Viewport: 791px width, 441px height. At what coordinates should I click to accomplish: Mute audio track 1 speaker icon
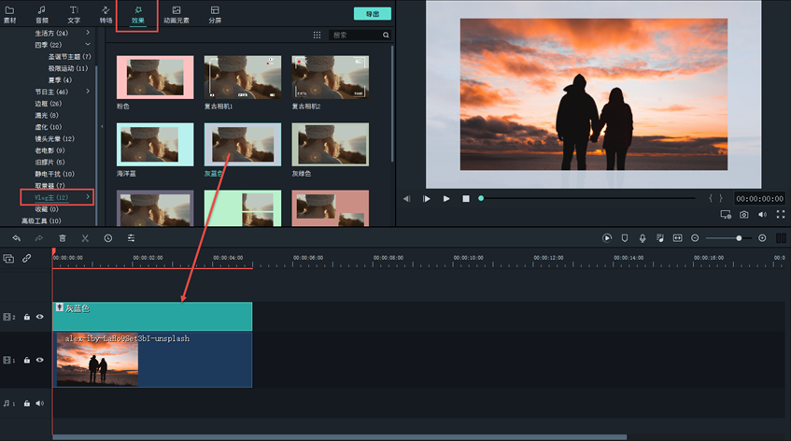click(x=39, y=404)
